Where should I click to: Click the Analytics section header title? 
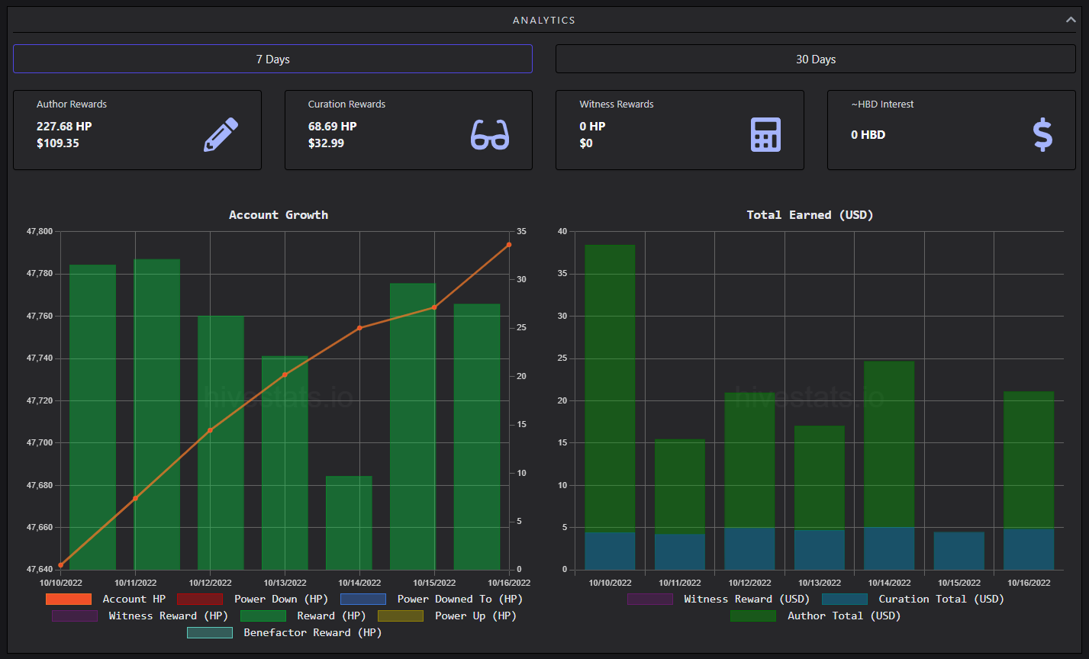(x=544, y=21)
